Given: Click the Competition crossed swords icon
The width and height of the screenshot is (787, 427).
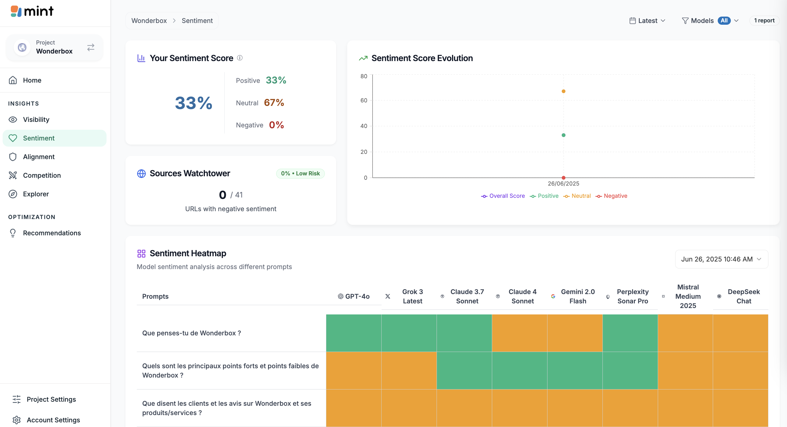Looking at the screenshot, I should pyautogui.click(x=13, y=175).
